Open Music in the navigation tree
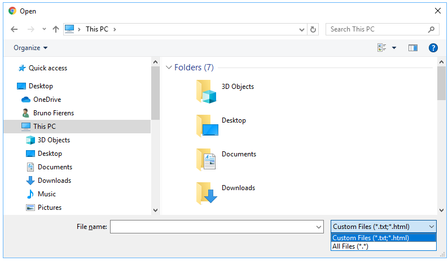The image size is (448, 261). (47, 193)
